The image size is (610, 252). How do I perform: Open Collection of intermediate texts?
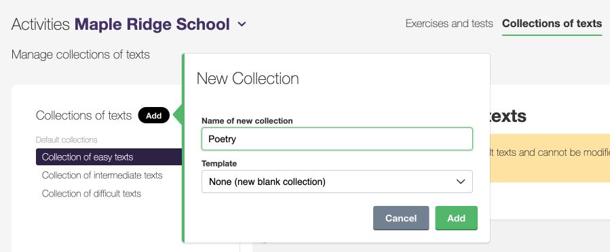[x=102, y=175]
